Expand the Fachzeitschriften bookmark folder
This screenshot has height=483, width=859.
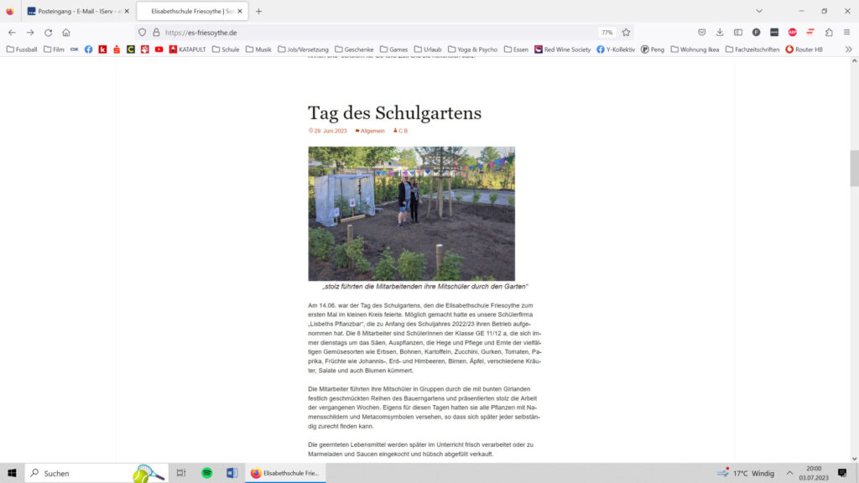pyautogui.click(x=752, y=49)
